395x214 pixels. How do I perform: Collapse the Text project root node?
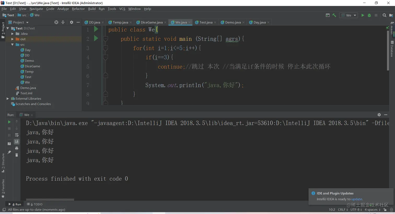coord(8,28)
